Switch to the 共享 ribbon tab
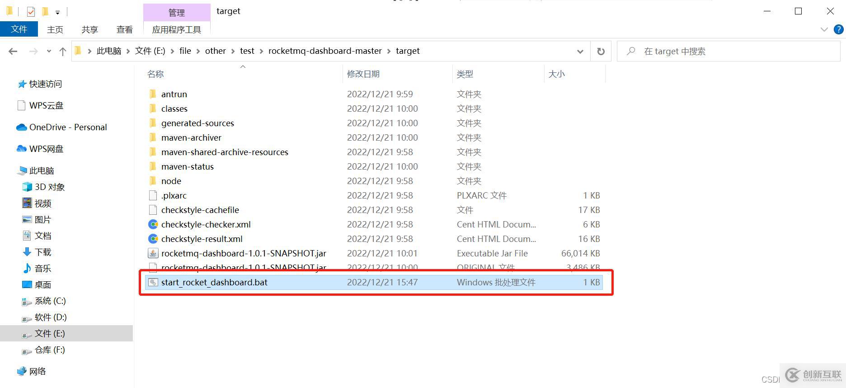This screenshot has height=388, width=846. tap(90, 29)
